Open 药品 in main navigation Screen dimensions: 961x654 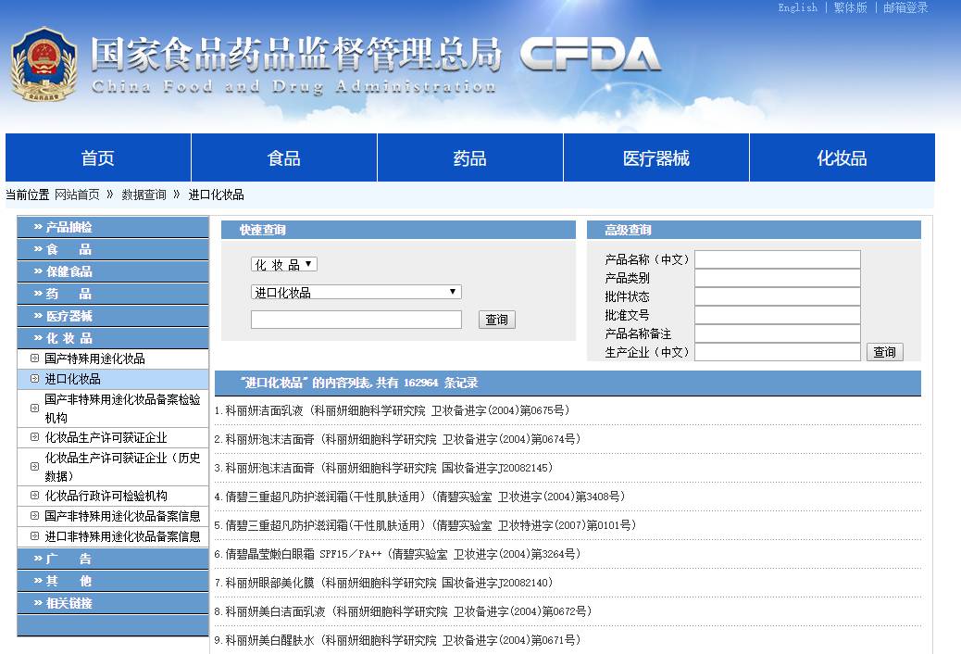pyautogui.click(x=470, y=157)
